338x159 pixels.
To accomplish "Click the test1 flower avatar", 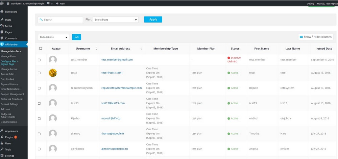I will (53, 73).
